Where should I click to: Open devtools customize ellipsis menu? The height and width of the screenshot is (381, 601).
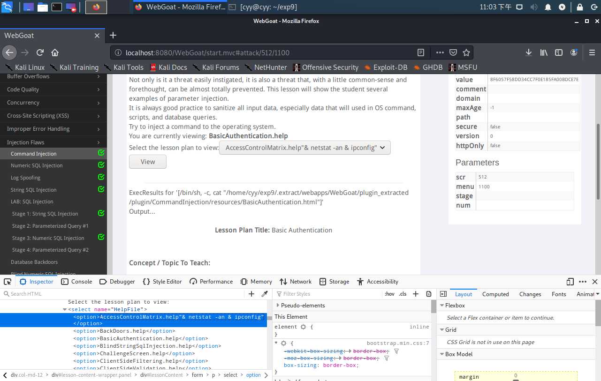(x=583, y=282)
